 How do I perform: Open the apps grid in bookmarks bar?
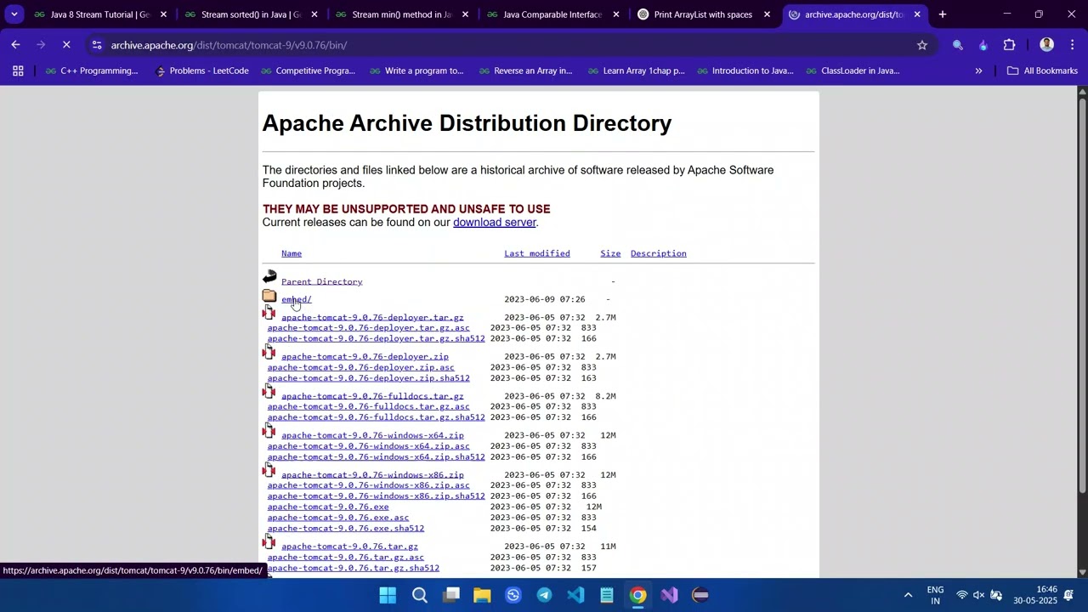tap(18, 71)
